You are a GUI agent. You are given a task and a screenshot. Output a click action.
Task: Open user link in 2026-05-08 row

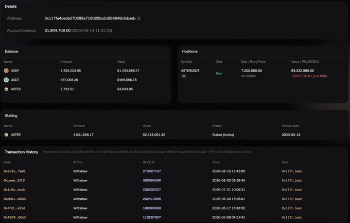(292, 217)
